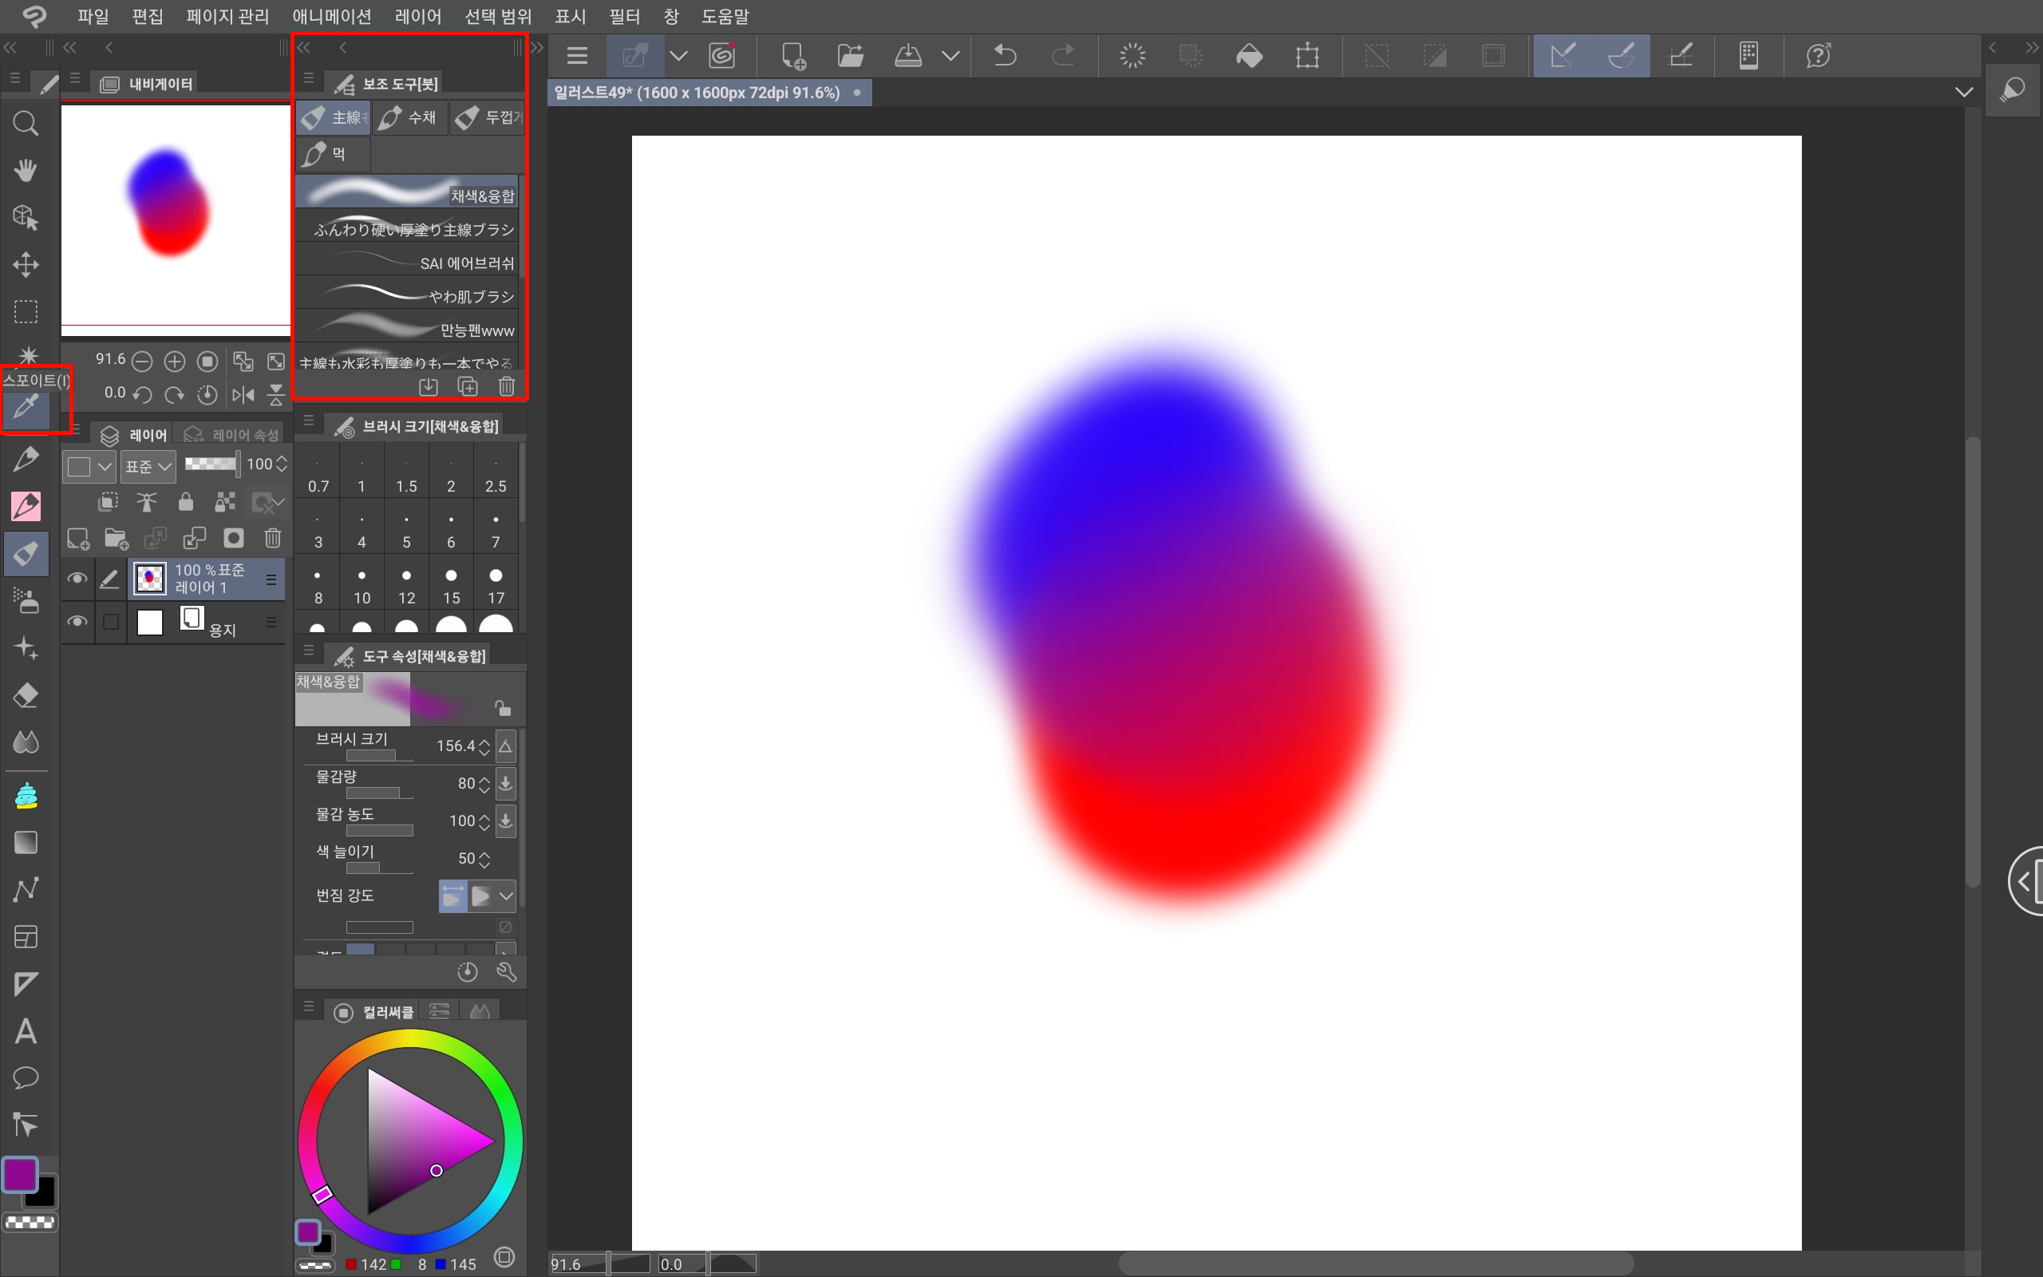Click the Fill bucket command icon

pos(1249,56)
